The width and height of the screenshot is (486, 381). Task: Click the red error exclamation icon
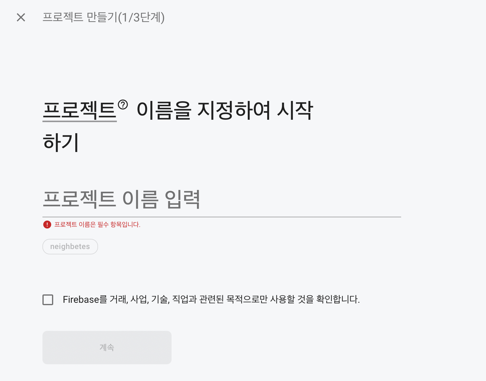(47, 225)
